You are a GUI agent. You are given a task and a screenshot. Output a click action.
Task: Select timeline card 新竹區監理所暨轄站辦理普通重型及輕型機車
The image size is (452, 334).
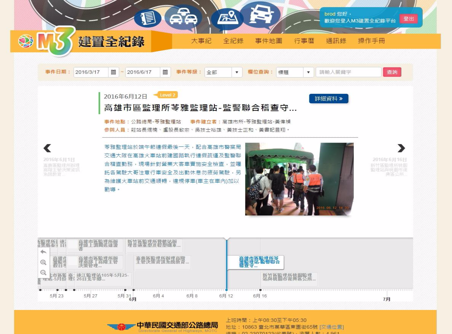tap(155, 246)
